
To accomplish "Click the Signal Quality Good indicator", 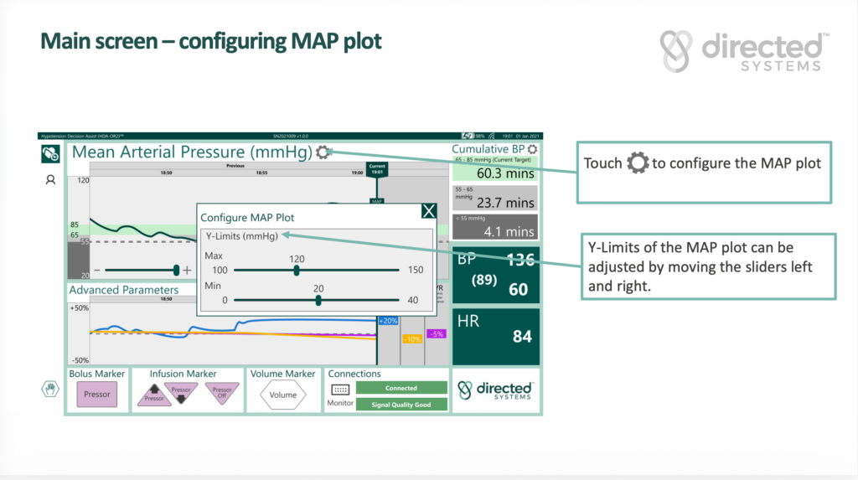I will (401, 405).
